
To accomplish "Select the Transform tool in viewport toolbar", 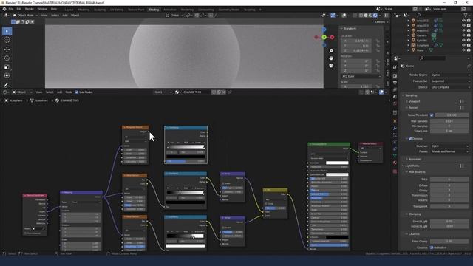I will pyautogui.click(x=7, y=75).
